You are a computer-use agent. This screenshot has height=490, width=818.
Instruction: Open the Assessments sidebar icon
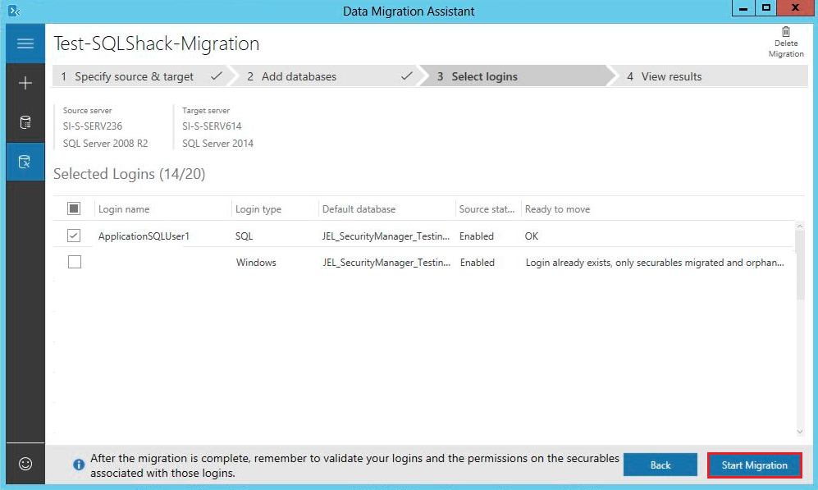[25, 123]
